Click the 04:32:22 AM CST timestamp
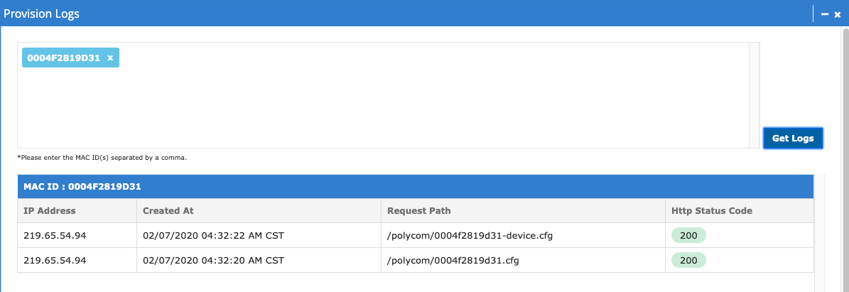The width and height of the screenshot is (849, 292). 213,236
